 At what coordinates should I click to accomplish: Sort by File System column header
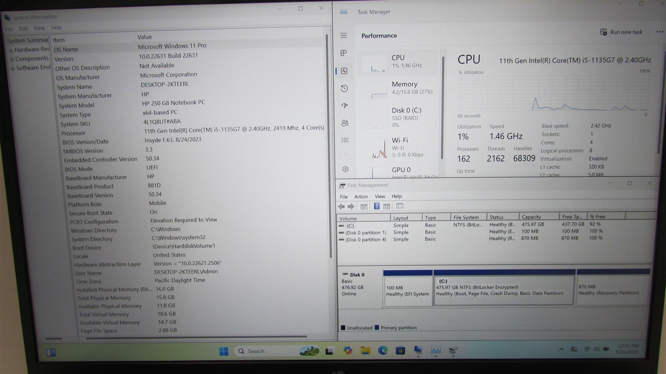pos(469,217)
